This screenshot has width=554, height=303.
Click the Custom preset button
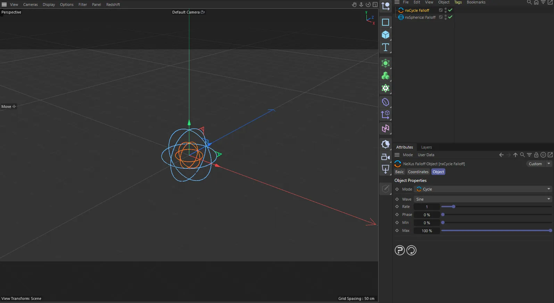(535, 164)
